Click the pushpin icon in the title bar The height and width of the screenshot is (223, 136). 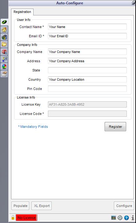133,3
